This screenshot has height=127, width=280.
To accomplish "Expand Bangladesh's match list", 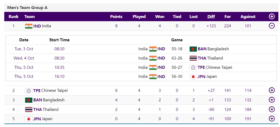I will point(272,100).
